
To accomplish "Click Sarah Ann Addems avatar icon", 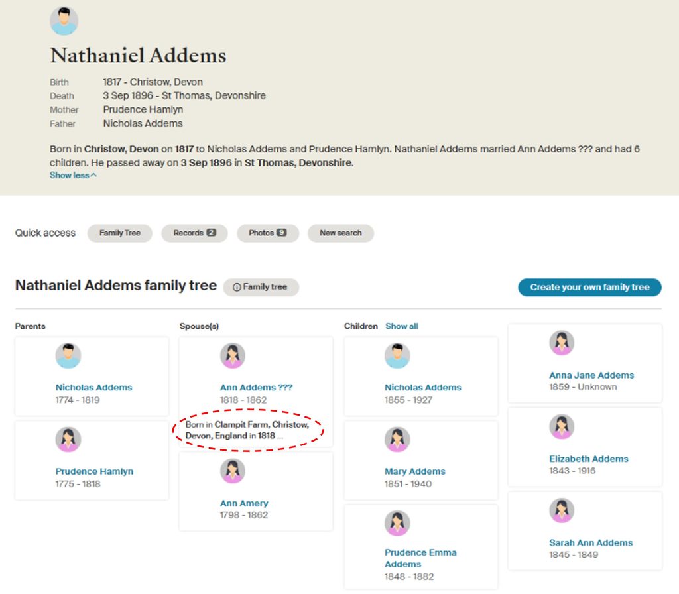I will [562, 510].
